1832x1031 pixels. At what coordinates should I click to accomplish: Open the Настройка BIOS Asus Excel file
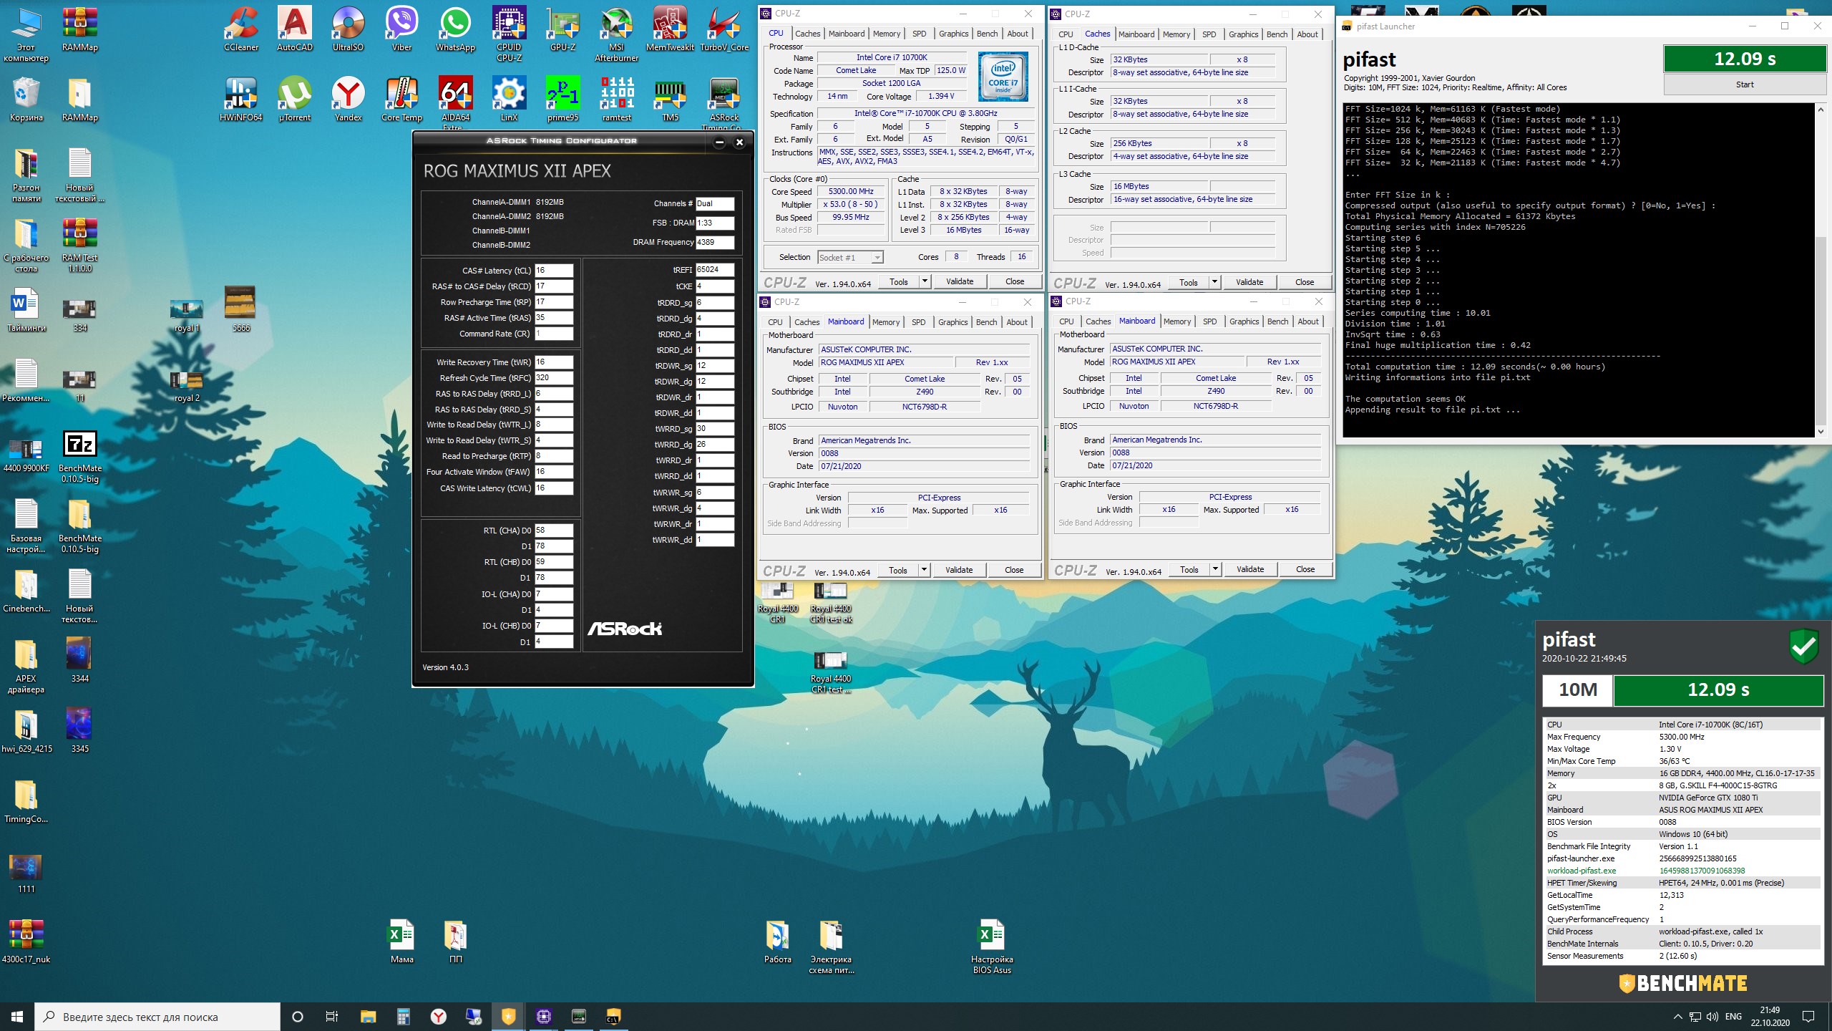tap(992, 946)
